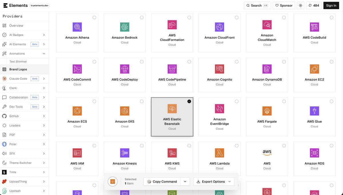Select the AWS Lambda card radio
The height and width of the screenshot is (195, 343).
click(237, 146)
